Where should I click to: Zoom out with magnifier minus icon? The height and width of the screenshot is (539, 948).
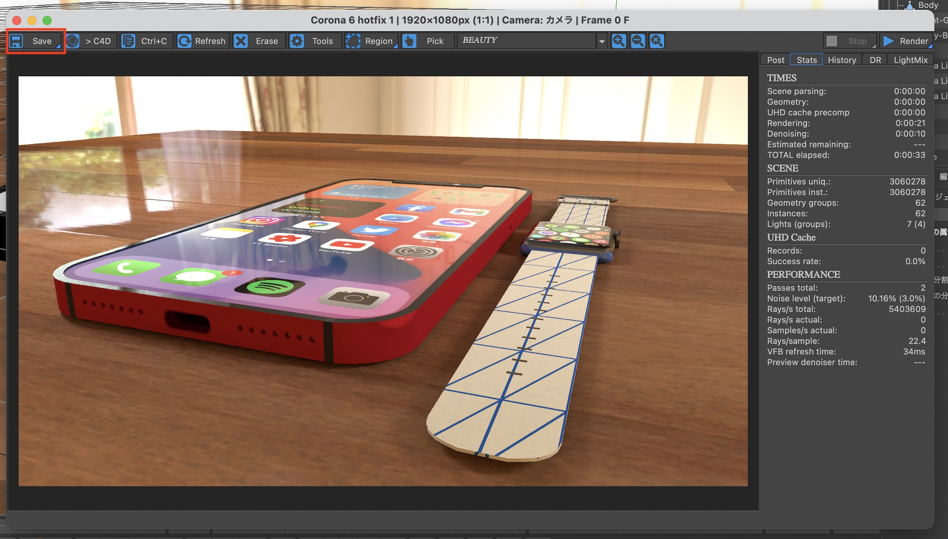pos(638,41)
